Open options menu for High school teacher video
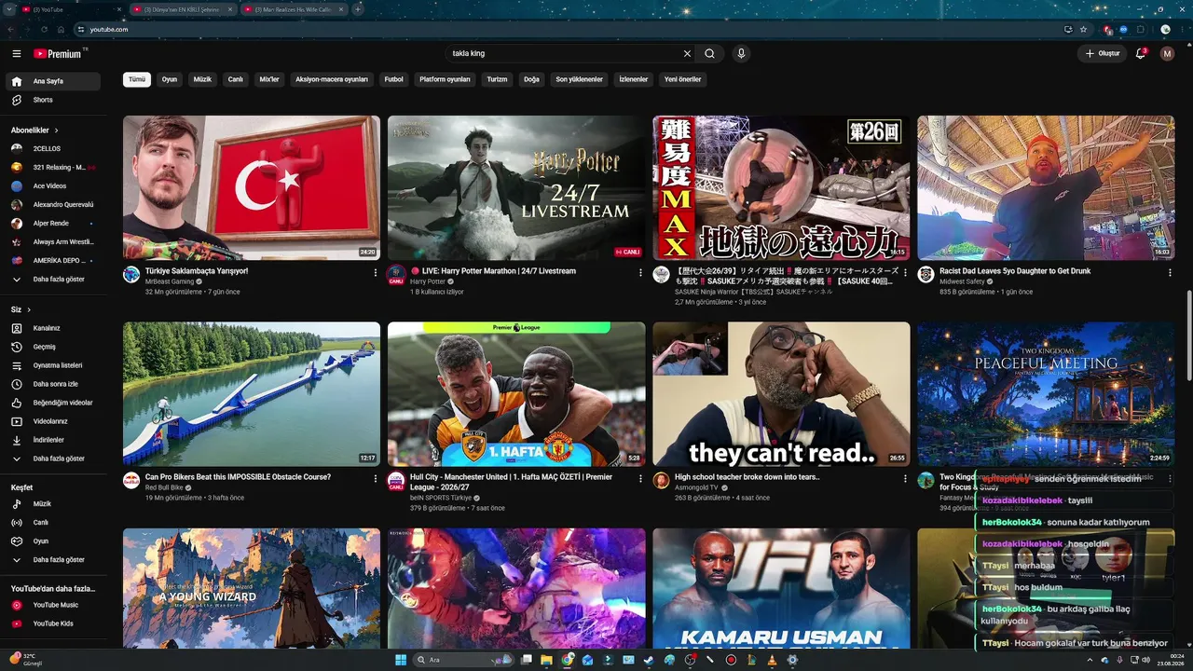This screenshot has height=671, width=1193. tap(905, 479)
